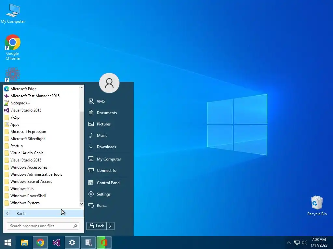Launch the Visual Studio 2015 app entry

[x=41, y=110]
